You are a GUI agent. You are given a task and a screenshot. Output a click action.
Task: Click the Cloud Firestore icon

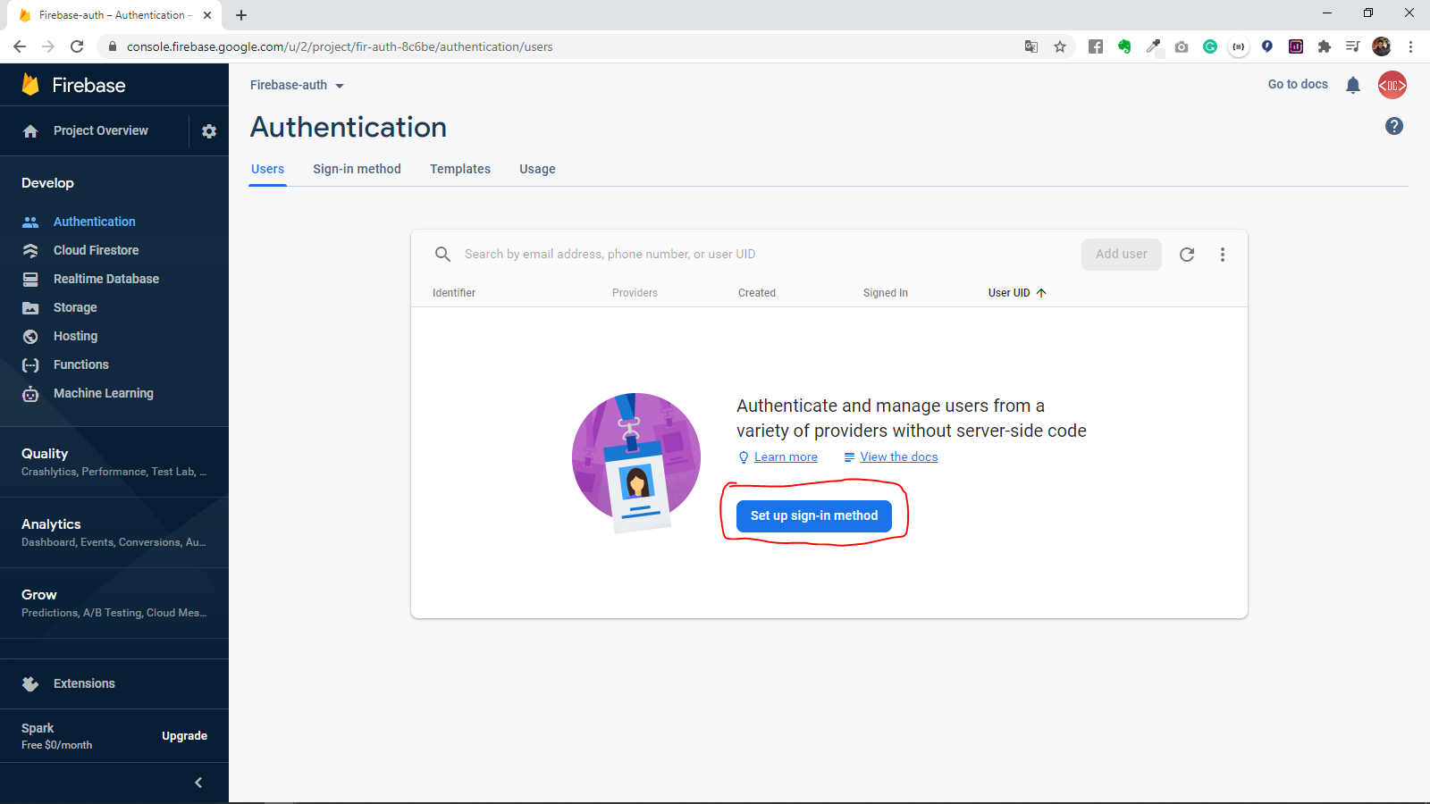pyautogui.click(x=30, y=250)
